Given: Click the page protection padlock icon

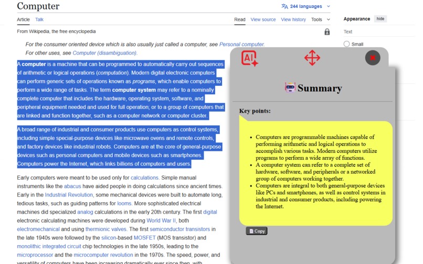Looking at the screenshot, I should click(327, 32).
